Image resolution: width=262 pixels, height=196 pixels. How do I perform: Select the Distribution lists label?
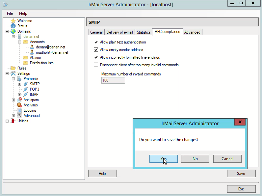tap(41, 63)
